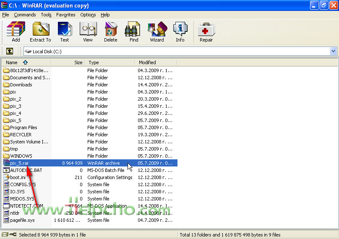Select the System Volume I... folder name
Image resolution: width=339 pixels, height=239 pixels.
29,142
